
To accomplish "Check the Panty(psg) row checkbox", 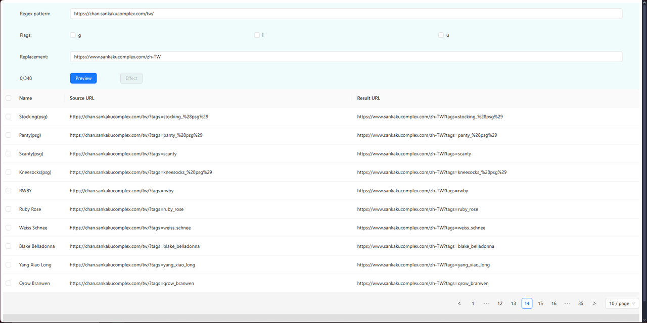I will [8, 135].
